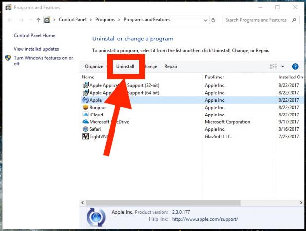Click the Search Programs and Features field
Screen dimensions: 306x231
pyautogui.click(x=256, y=20)
